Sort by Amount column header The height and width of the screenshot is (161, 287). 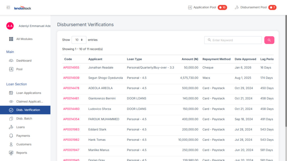[x=190, y=59]
